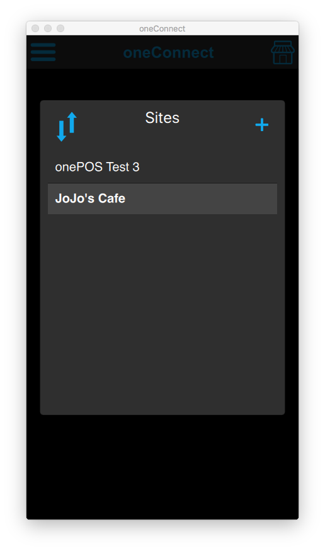Click the Sites panel heading
Screen dimensions: 325x551
tap(162, 118)
